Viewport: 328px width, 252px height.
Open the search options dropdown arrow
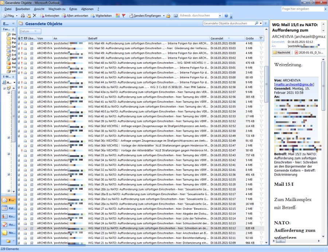click(x=261, y=23)
